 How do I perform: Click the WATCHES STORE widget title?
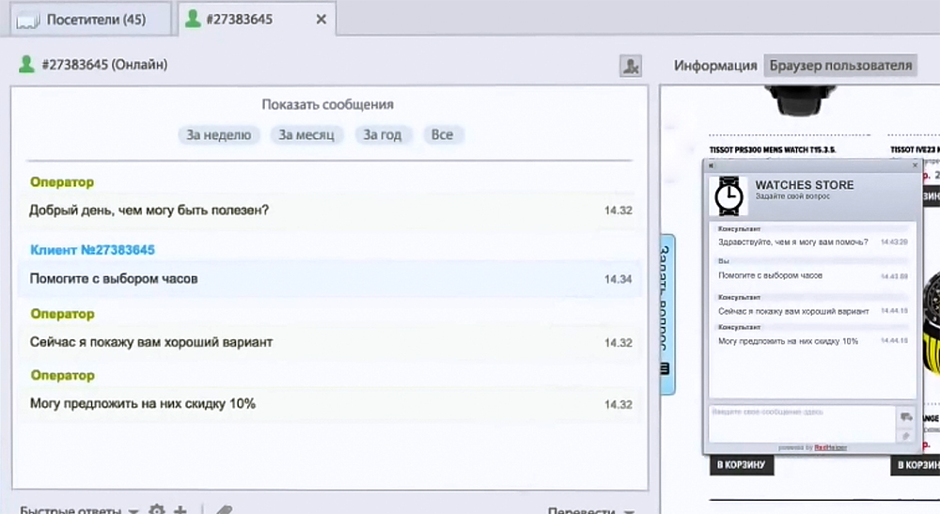[805, 185]
